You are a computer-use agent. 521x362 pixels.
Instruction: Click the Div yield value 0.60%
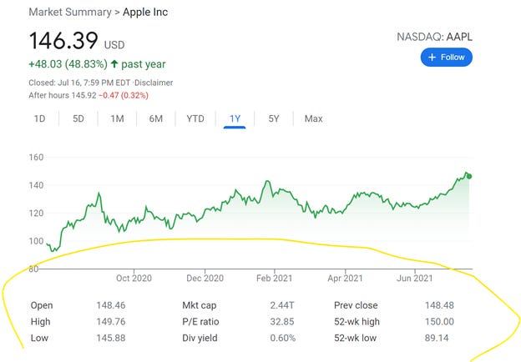(x=282, y=338)
